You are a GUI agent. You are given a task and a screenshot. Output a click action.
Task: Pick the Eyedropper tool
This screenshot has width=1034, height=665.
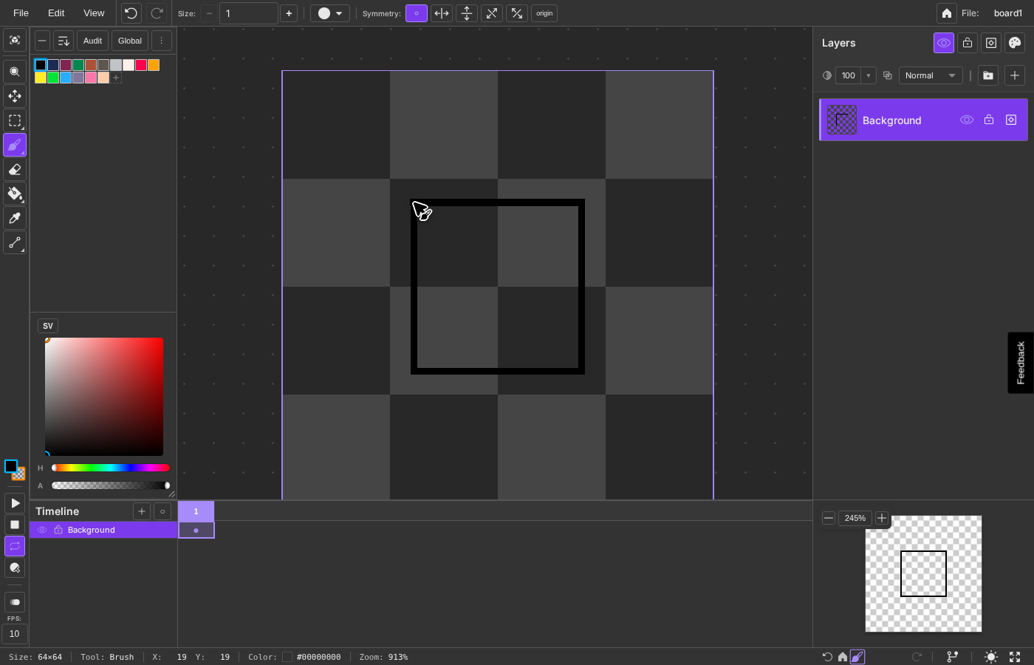click(15, 218)
